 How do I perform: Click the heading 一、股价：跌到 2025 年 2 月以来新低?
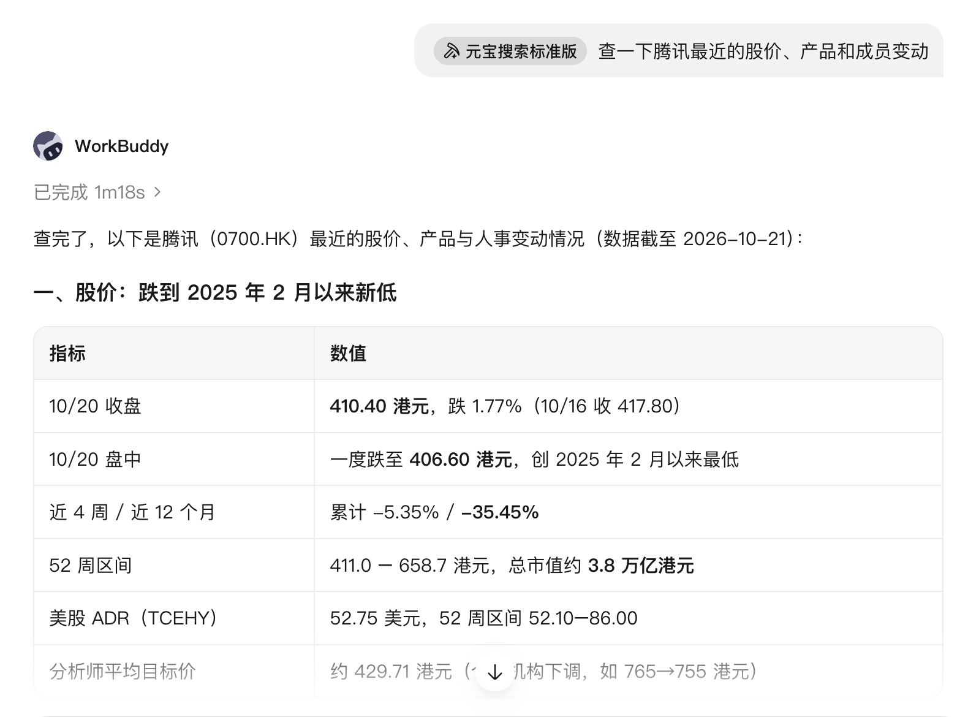(x=214, y=292)
